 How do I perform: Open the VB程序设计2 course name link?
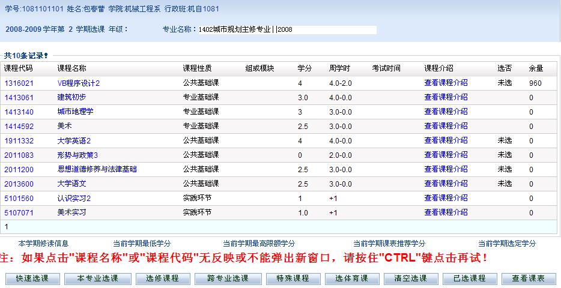click(x=78, y=83)
